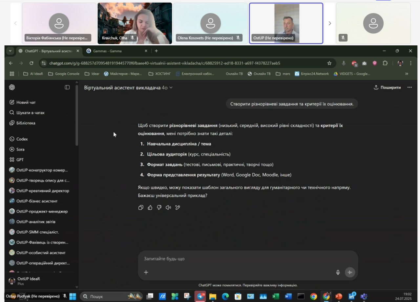Open the Бібліотека library
Image resolution: width=420 pixels, height=302 pixels.
22,123
